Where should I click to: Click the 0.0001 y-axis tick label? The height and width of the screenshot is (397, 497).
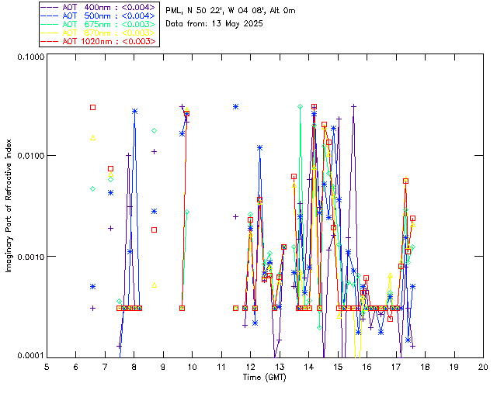pyautogui.click(x=30, y=356)
